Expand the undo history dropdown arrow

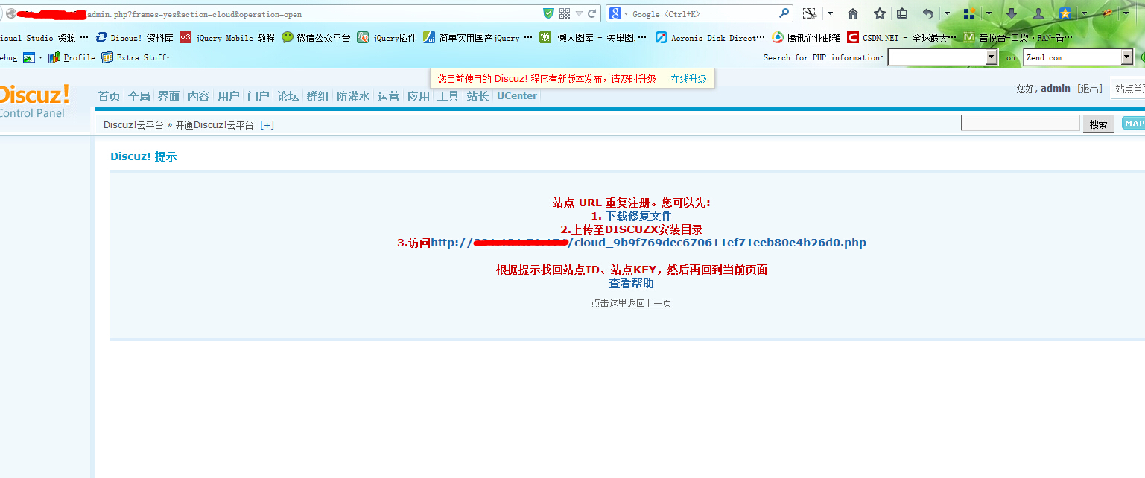[947, 13]
